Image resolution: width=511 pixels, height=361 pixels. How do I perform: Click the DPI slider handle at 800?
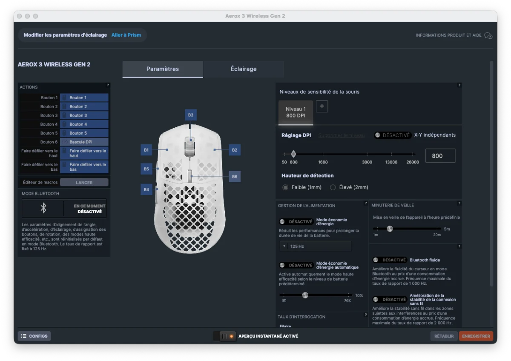click(x=293, y=154)
